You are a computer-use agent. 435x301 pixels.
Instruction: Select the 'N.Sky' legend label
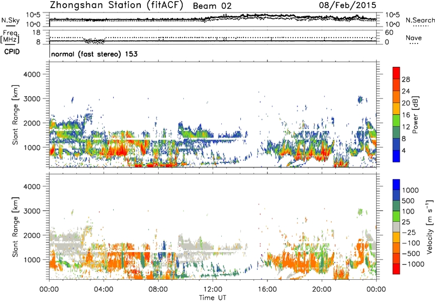click(x=10, y=20)
